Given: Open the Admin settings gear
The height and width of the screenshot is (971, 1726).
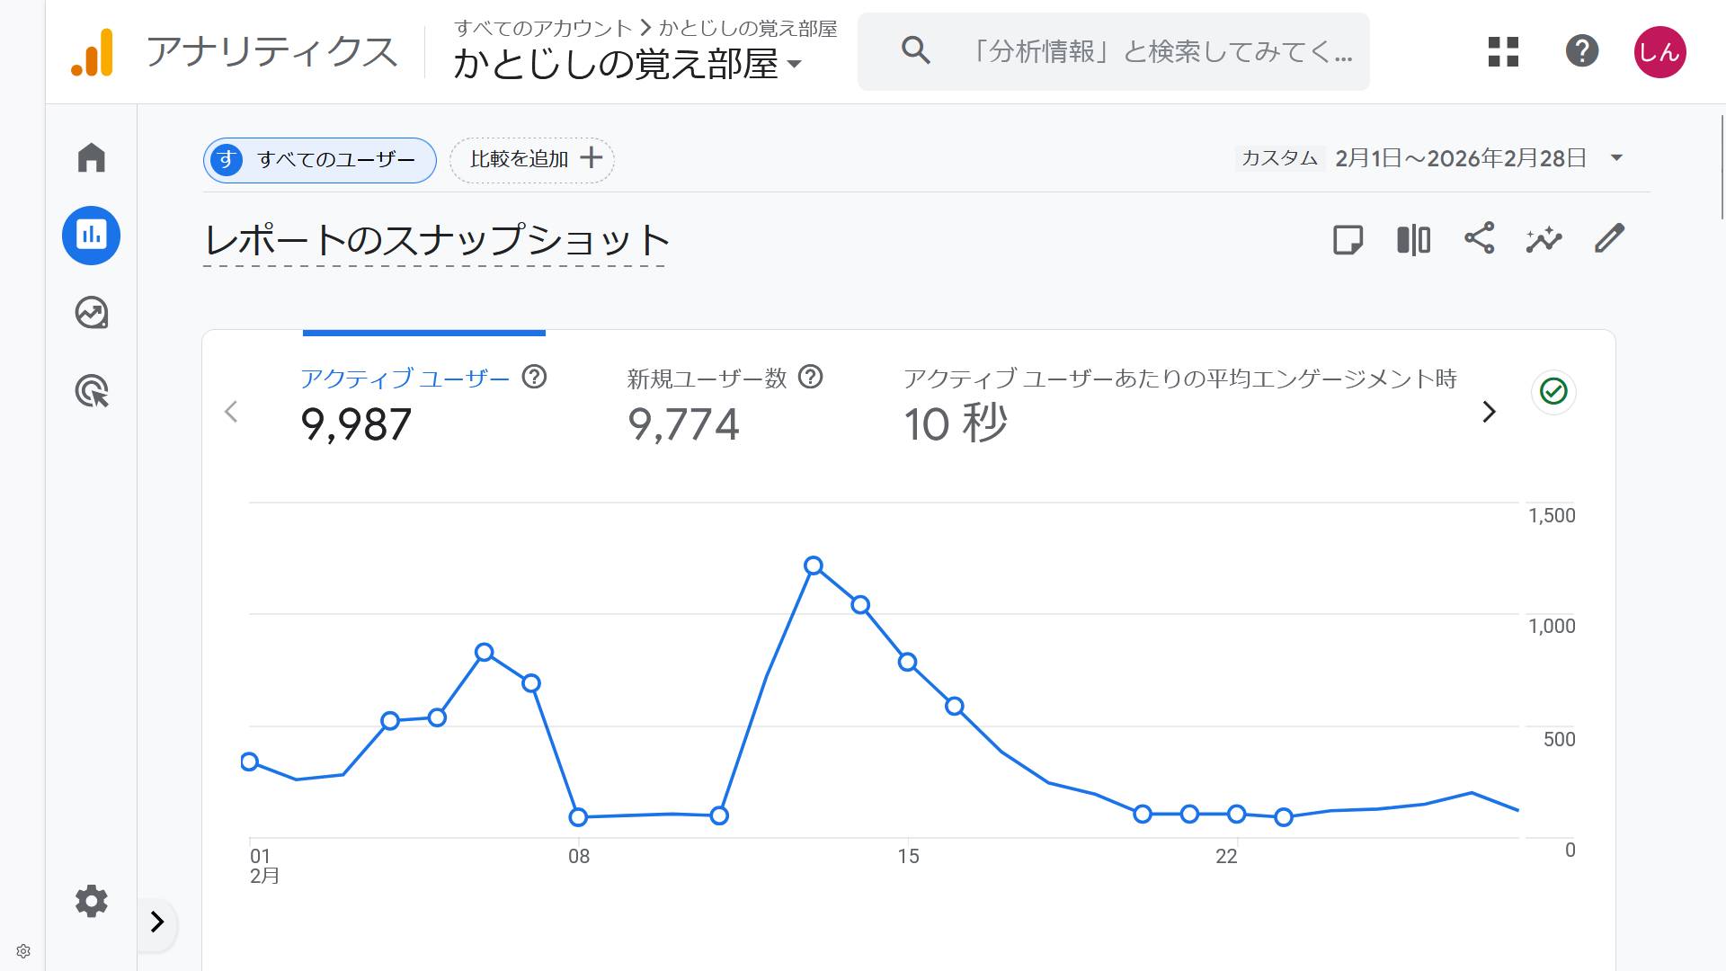Looking at the screenshot, I should [x=90, y=901].
